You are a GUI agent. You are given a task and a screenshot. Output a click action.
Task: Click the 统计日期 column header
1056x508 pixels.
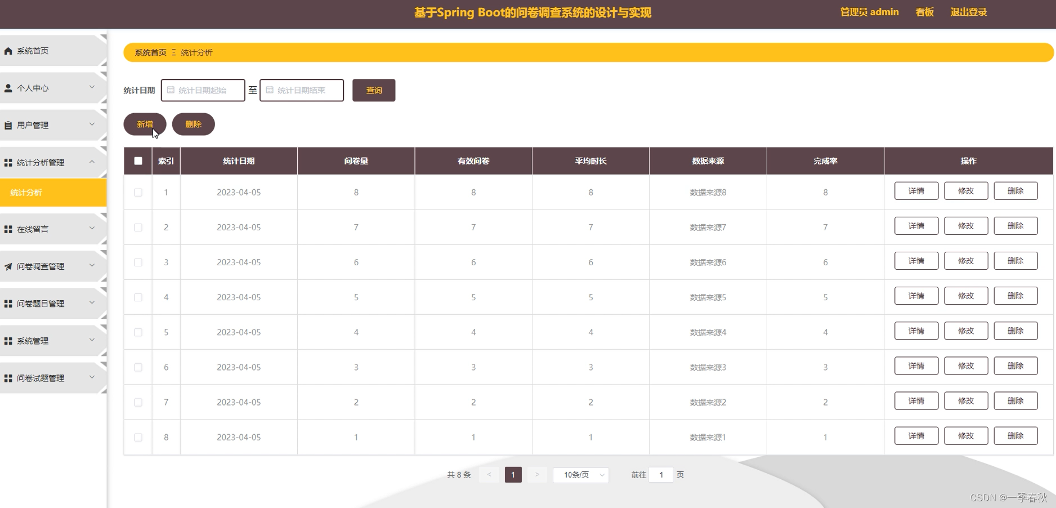click(x=239, y=161)
